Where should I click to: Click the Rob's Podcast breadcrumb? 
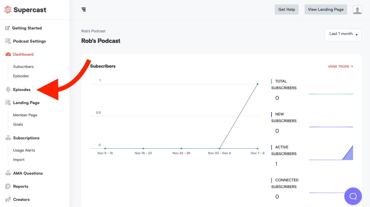[x=93, y=31]
